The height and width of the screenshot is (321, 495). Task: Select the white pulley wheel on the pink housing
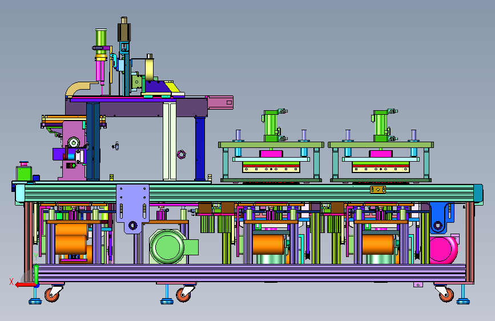tap(74, 142)
